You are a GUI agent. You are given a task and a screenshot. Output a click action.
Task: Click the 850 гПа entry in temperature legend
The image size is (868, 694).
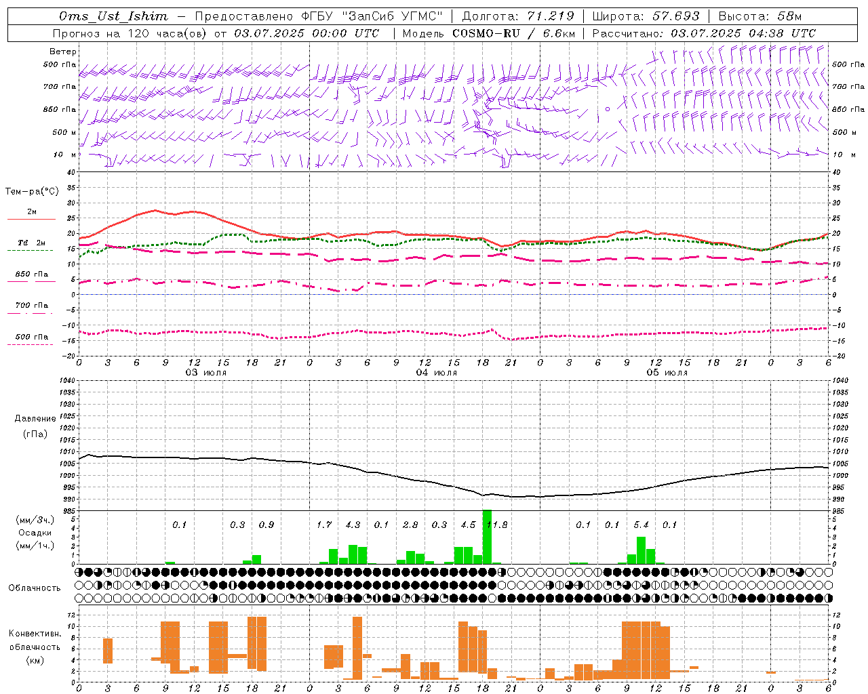[32, 274]
